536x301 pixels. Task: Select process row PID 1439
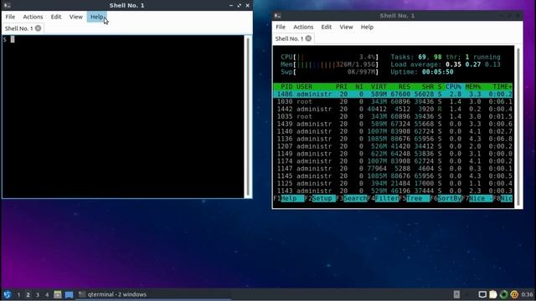tap(393, 124)
